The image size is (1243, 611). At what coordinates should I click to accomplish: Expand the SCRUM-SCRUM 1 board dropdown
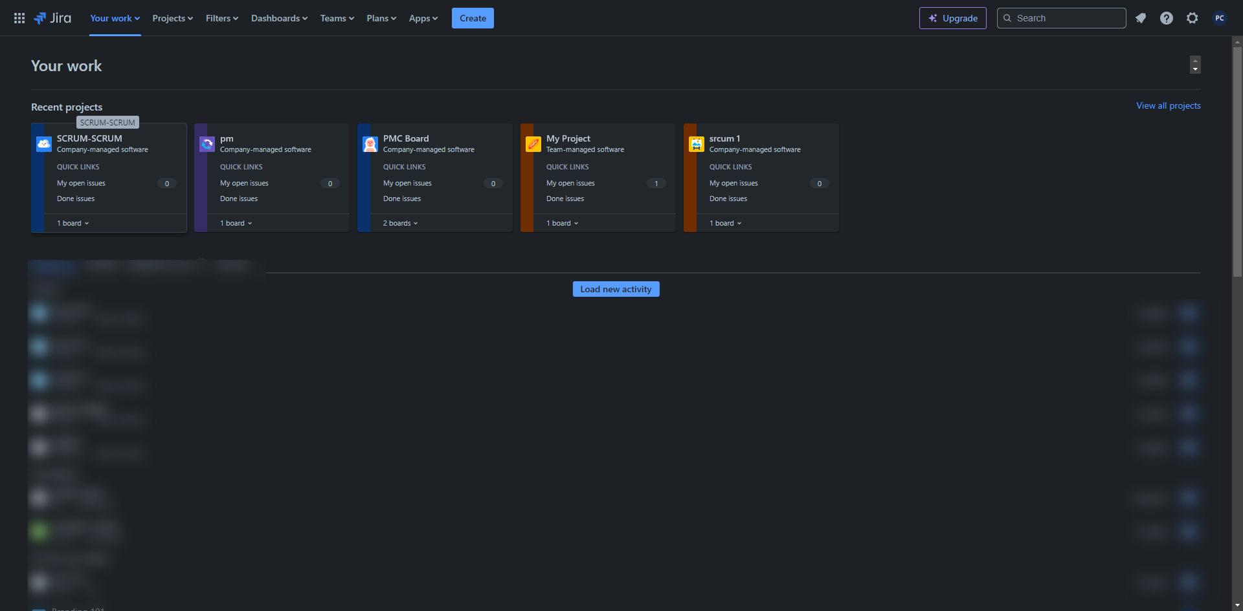(73, 223)
